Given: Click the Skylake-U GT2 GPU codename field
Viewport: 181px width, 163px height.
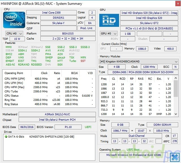Looking at the screenshot, I should coord(149,23).
